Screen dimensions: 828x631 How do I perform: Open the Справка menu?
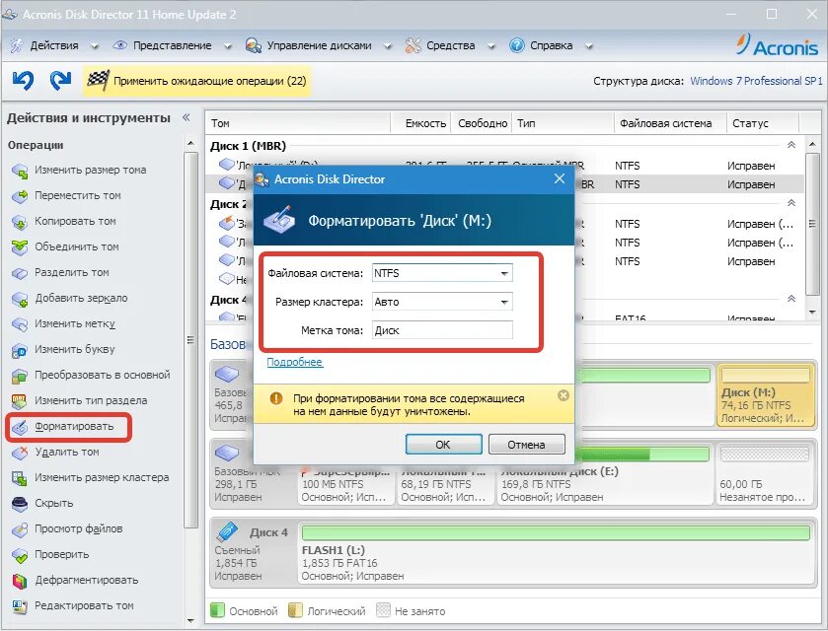click(x=551, y=46)
